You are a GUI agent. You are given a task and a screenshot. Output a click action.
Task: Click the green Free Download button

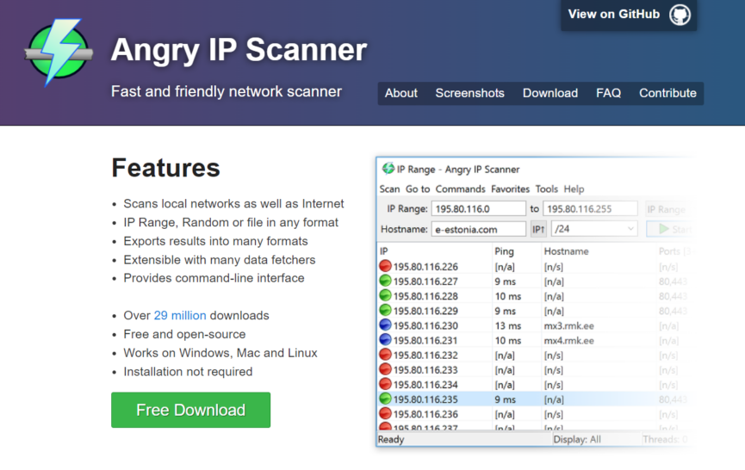pyautogui.click(x=190, y=410)
